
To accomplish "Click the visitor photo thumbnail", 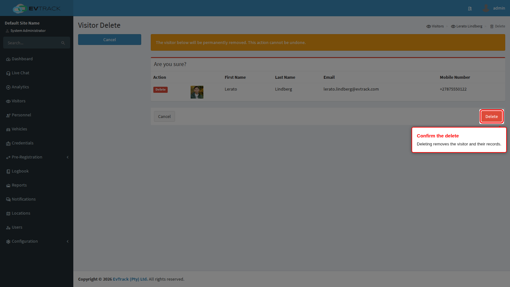I will coord(197,92).
